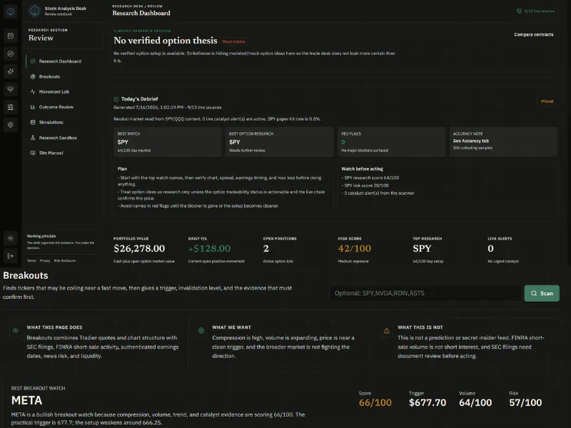Click the Breakouts globe icon in sidebar
This screenshot has height=428, width=571.
33,76
